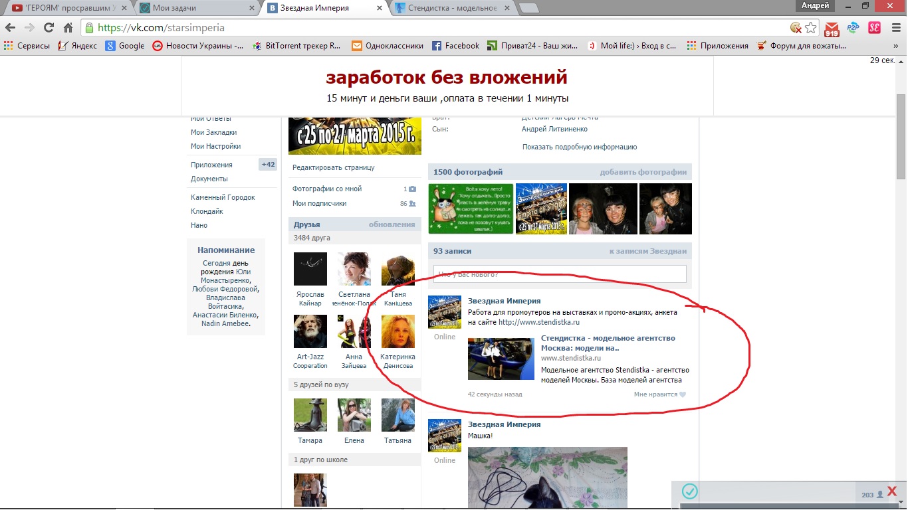Open the Мой life bookmark
This screenshot has width=908, height=510.
click(x=631, y=46)
